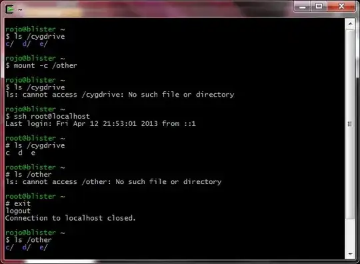Click the "c d e" root listing output
This screenshot has width=360, height=264.
coord(21,153)
